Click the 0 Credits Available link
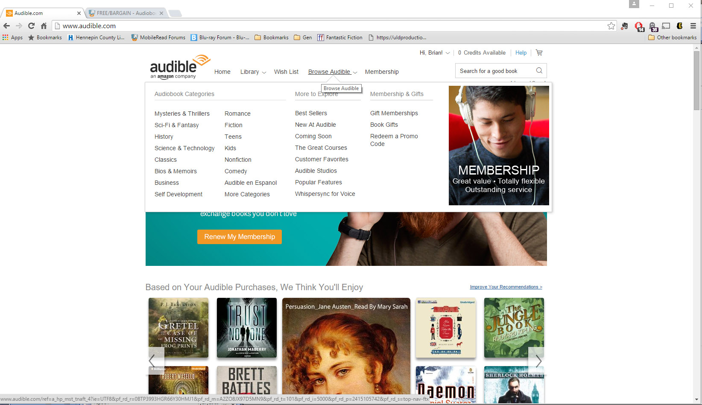The image size is (702, 405). pyautogui.click(x=482, y=53)
